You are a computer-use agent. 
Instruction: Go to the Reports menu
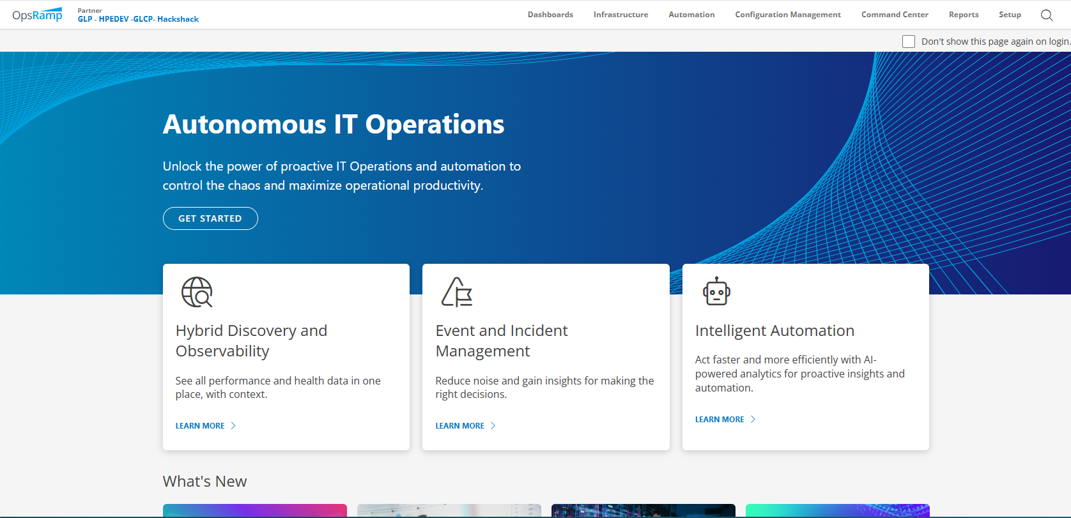(x=963, y=15)
